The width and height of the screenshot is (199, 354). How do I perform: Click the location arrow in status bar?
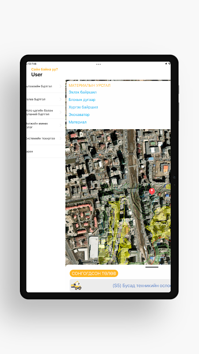pos(166,64)
